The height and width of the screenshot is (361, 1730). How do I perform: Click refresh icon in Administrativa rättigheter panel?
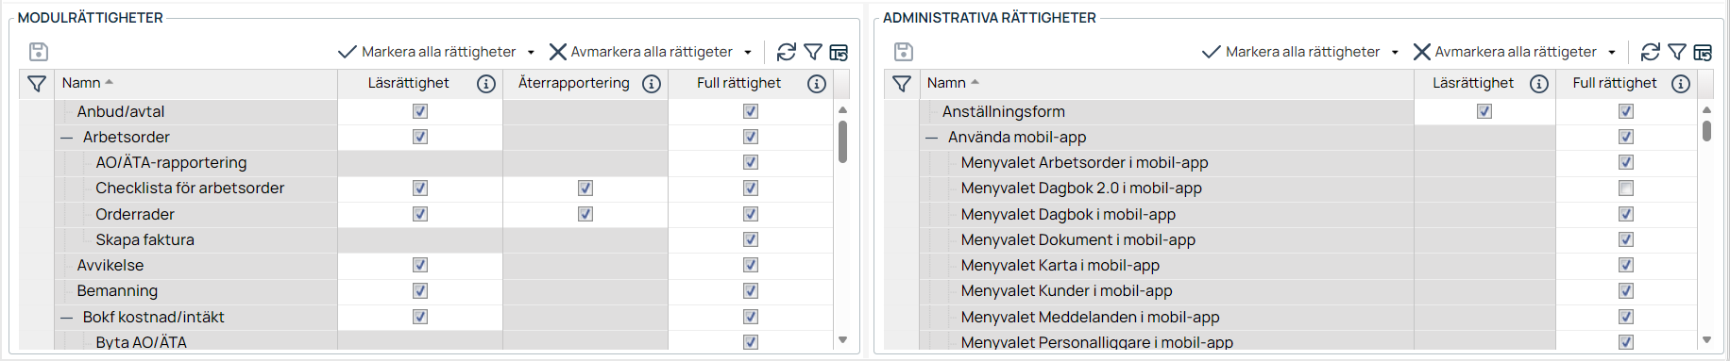tap(1650, 52)
